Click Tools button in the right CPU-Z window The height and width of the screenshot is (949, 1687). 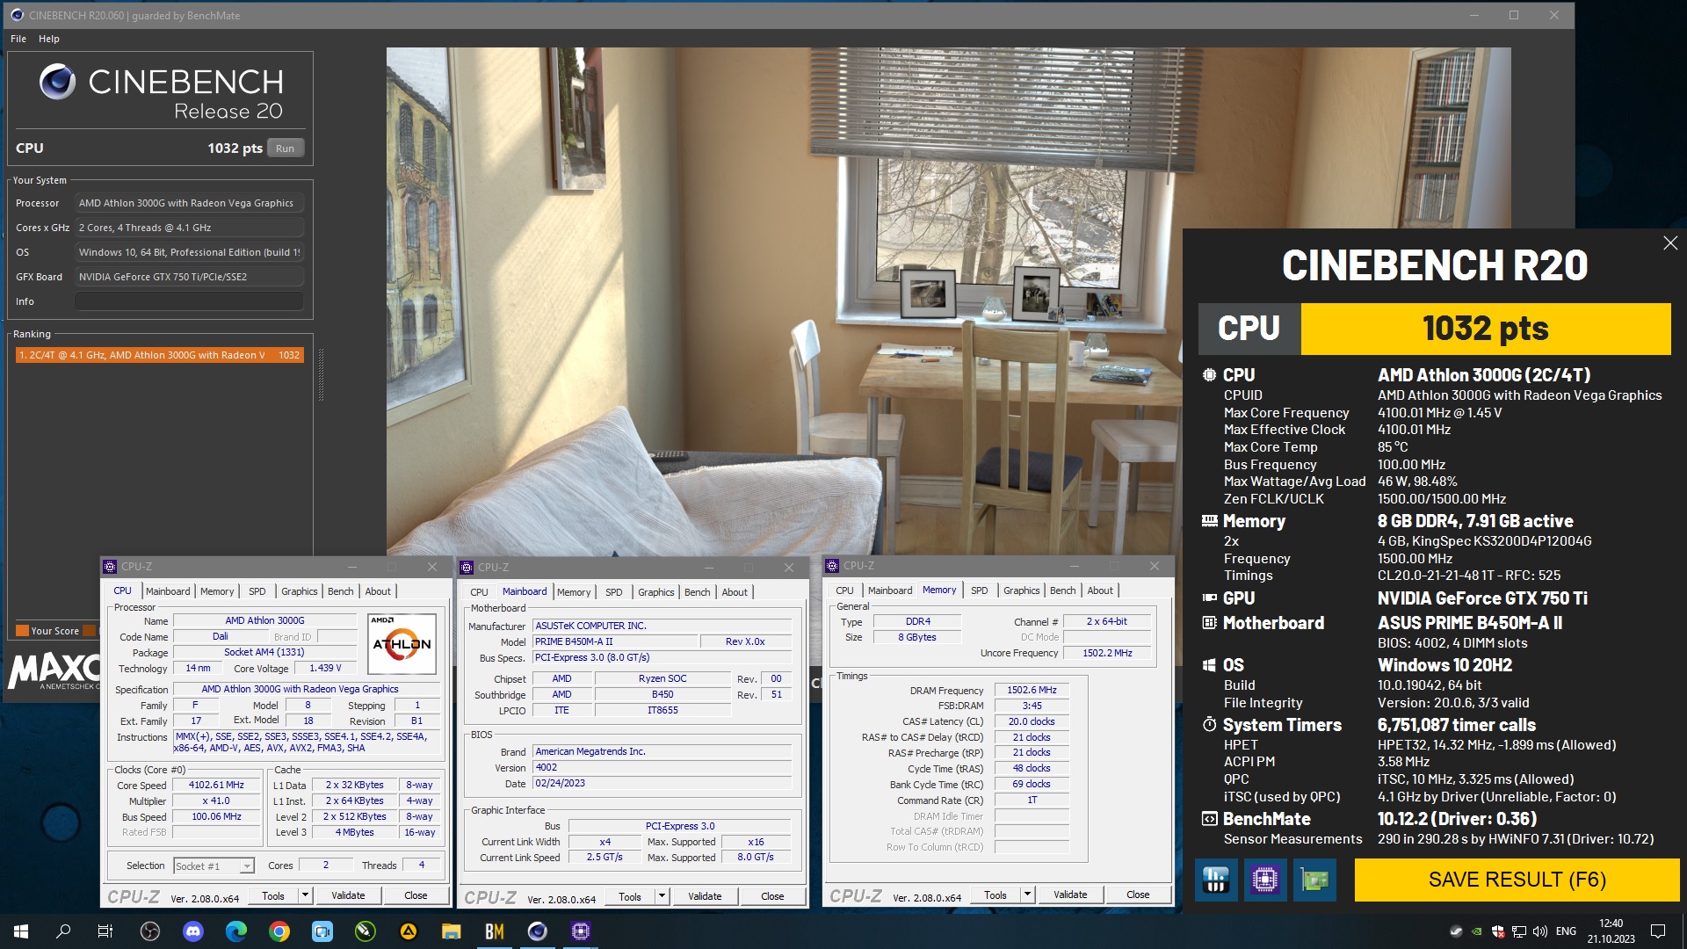point(996,895)
